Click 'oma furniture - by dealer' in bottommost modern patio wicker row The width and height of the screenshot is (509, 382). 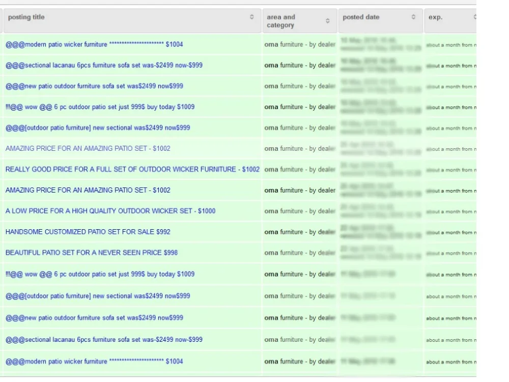300,361
